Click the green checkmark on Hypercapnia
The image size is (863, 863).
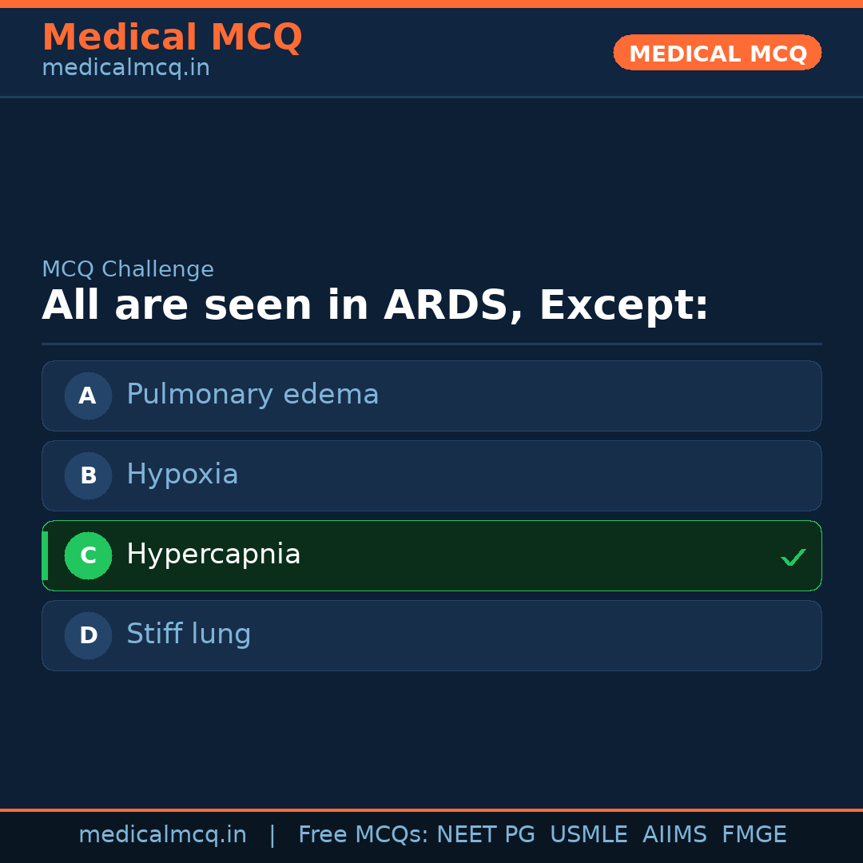pos(793,557)
